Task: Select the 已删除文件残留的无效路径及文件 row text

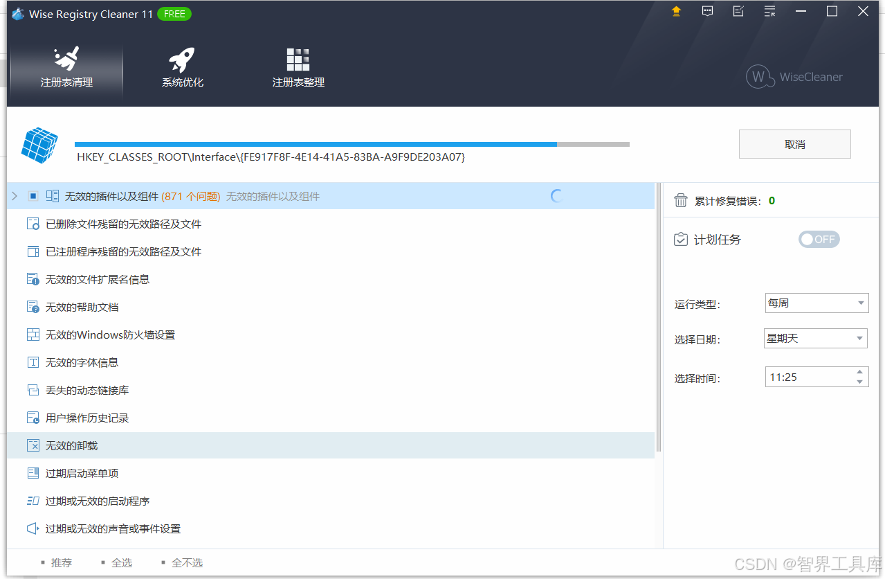Action: tap(123, 224)
